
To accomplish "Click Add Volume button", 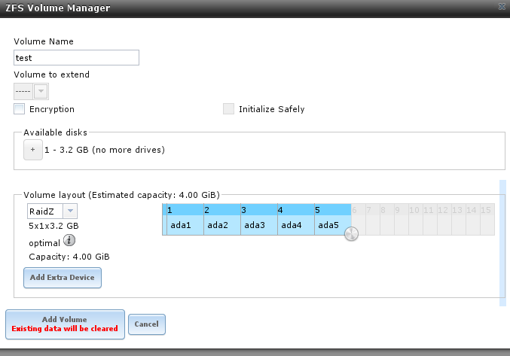I will [x=65, y=324].
